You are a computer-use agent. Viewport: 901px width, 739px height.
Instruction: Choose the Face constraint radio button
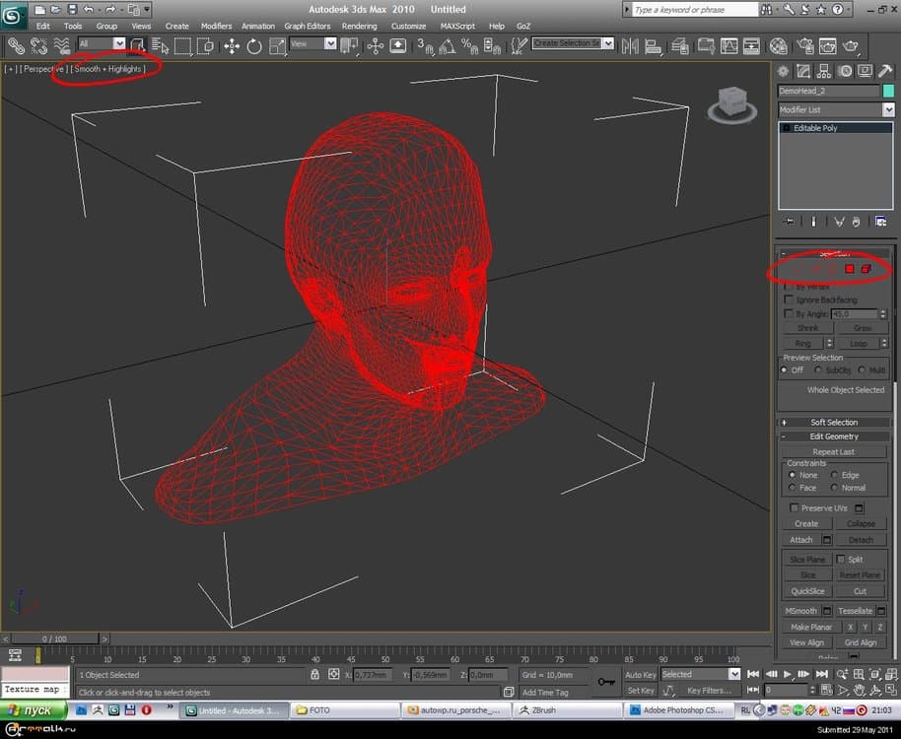point(793,488)
